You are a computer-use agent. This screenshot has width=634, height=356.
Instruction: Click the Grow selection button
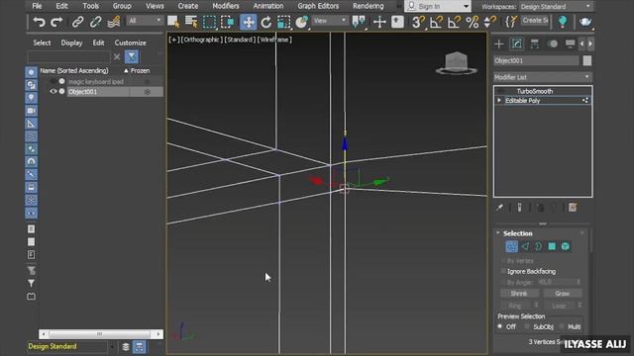coord(563,294)
